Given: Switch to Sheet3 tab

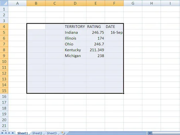Looking at the screenshot, I should click(52, 133).
